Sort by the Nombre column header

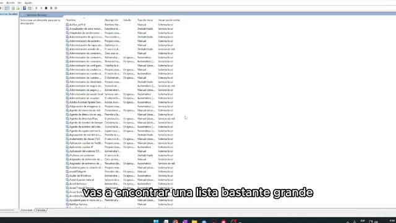tap(71, 20)
